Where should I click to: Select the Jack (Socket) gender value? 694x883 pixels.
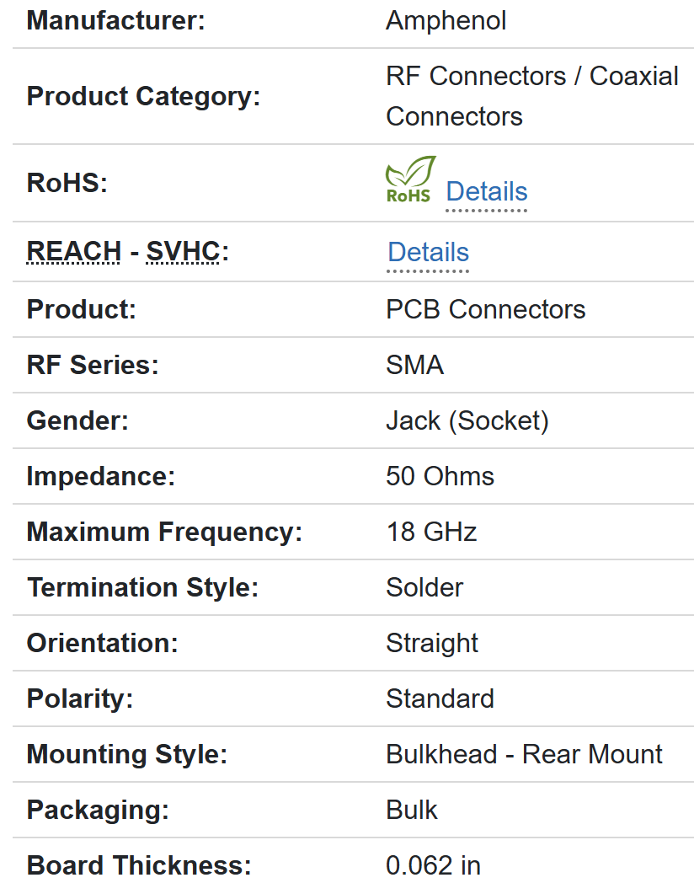(467, 420)
